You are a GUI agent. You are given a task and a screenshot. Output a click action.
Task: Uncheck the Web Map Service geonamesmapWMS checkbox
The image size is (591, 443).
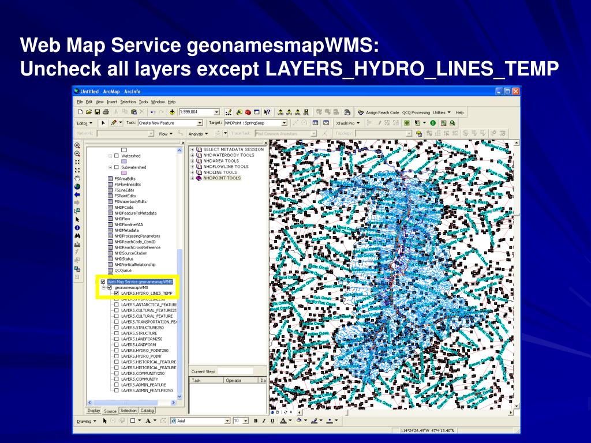(103, 281)
